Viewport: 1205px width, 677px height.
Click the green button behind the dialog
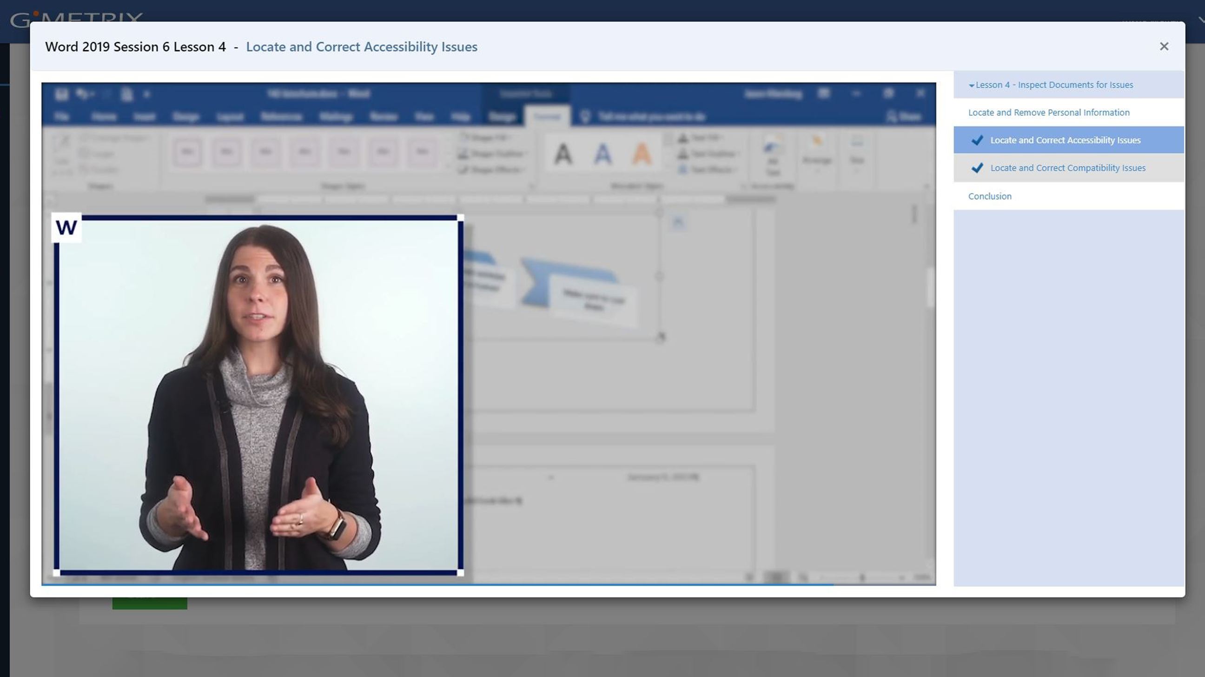150,603
